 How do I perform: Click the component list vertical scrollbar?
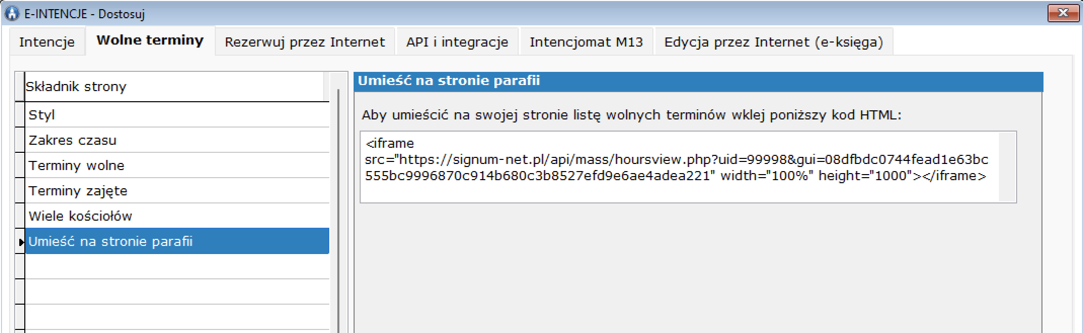pos(338,202)
